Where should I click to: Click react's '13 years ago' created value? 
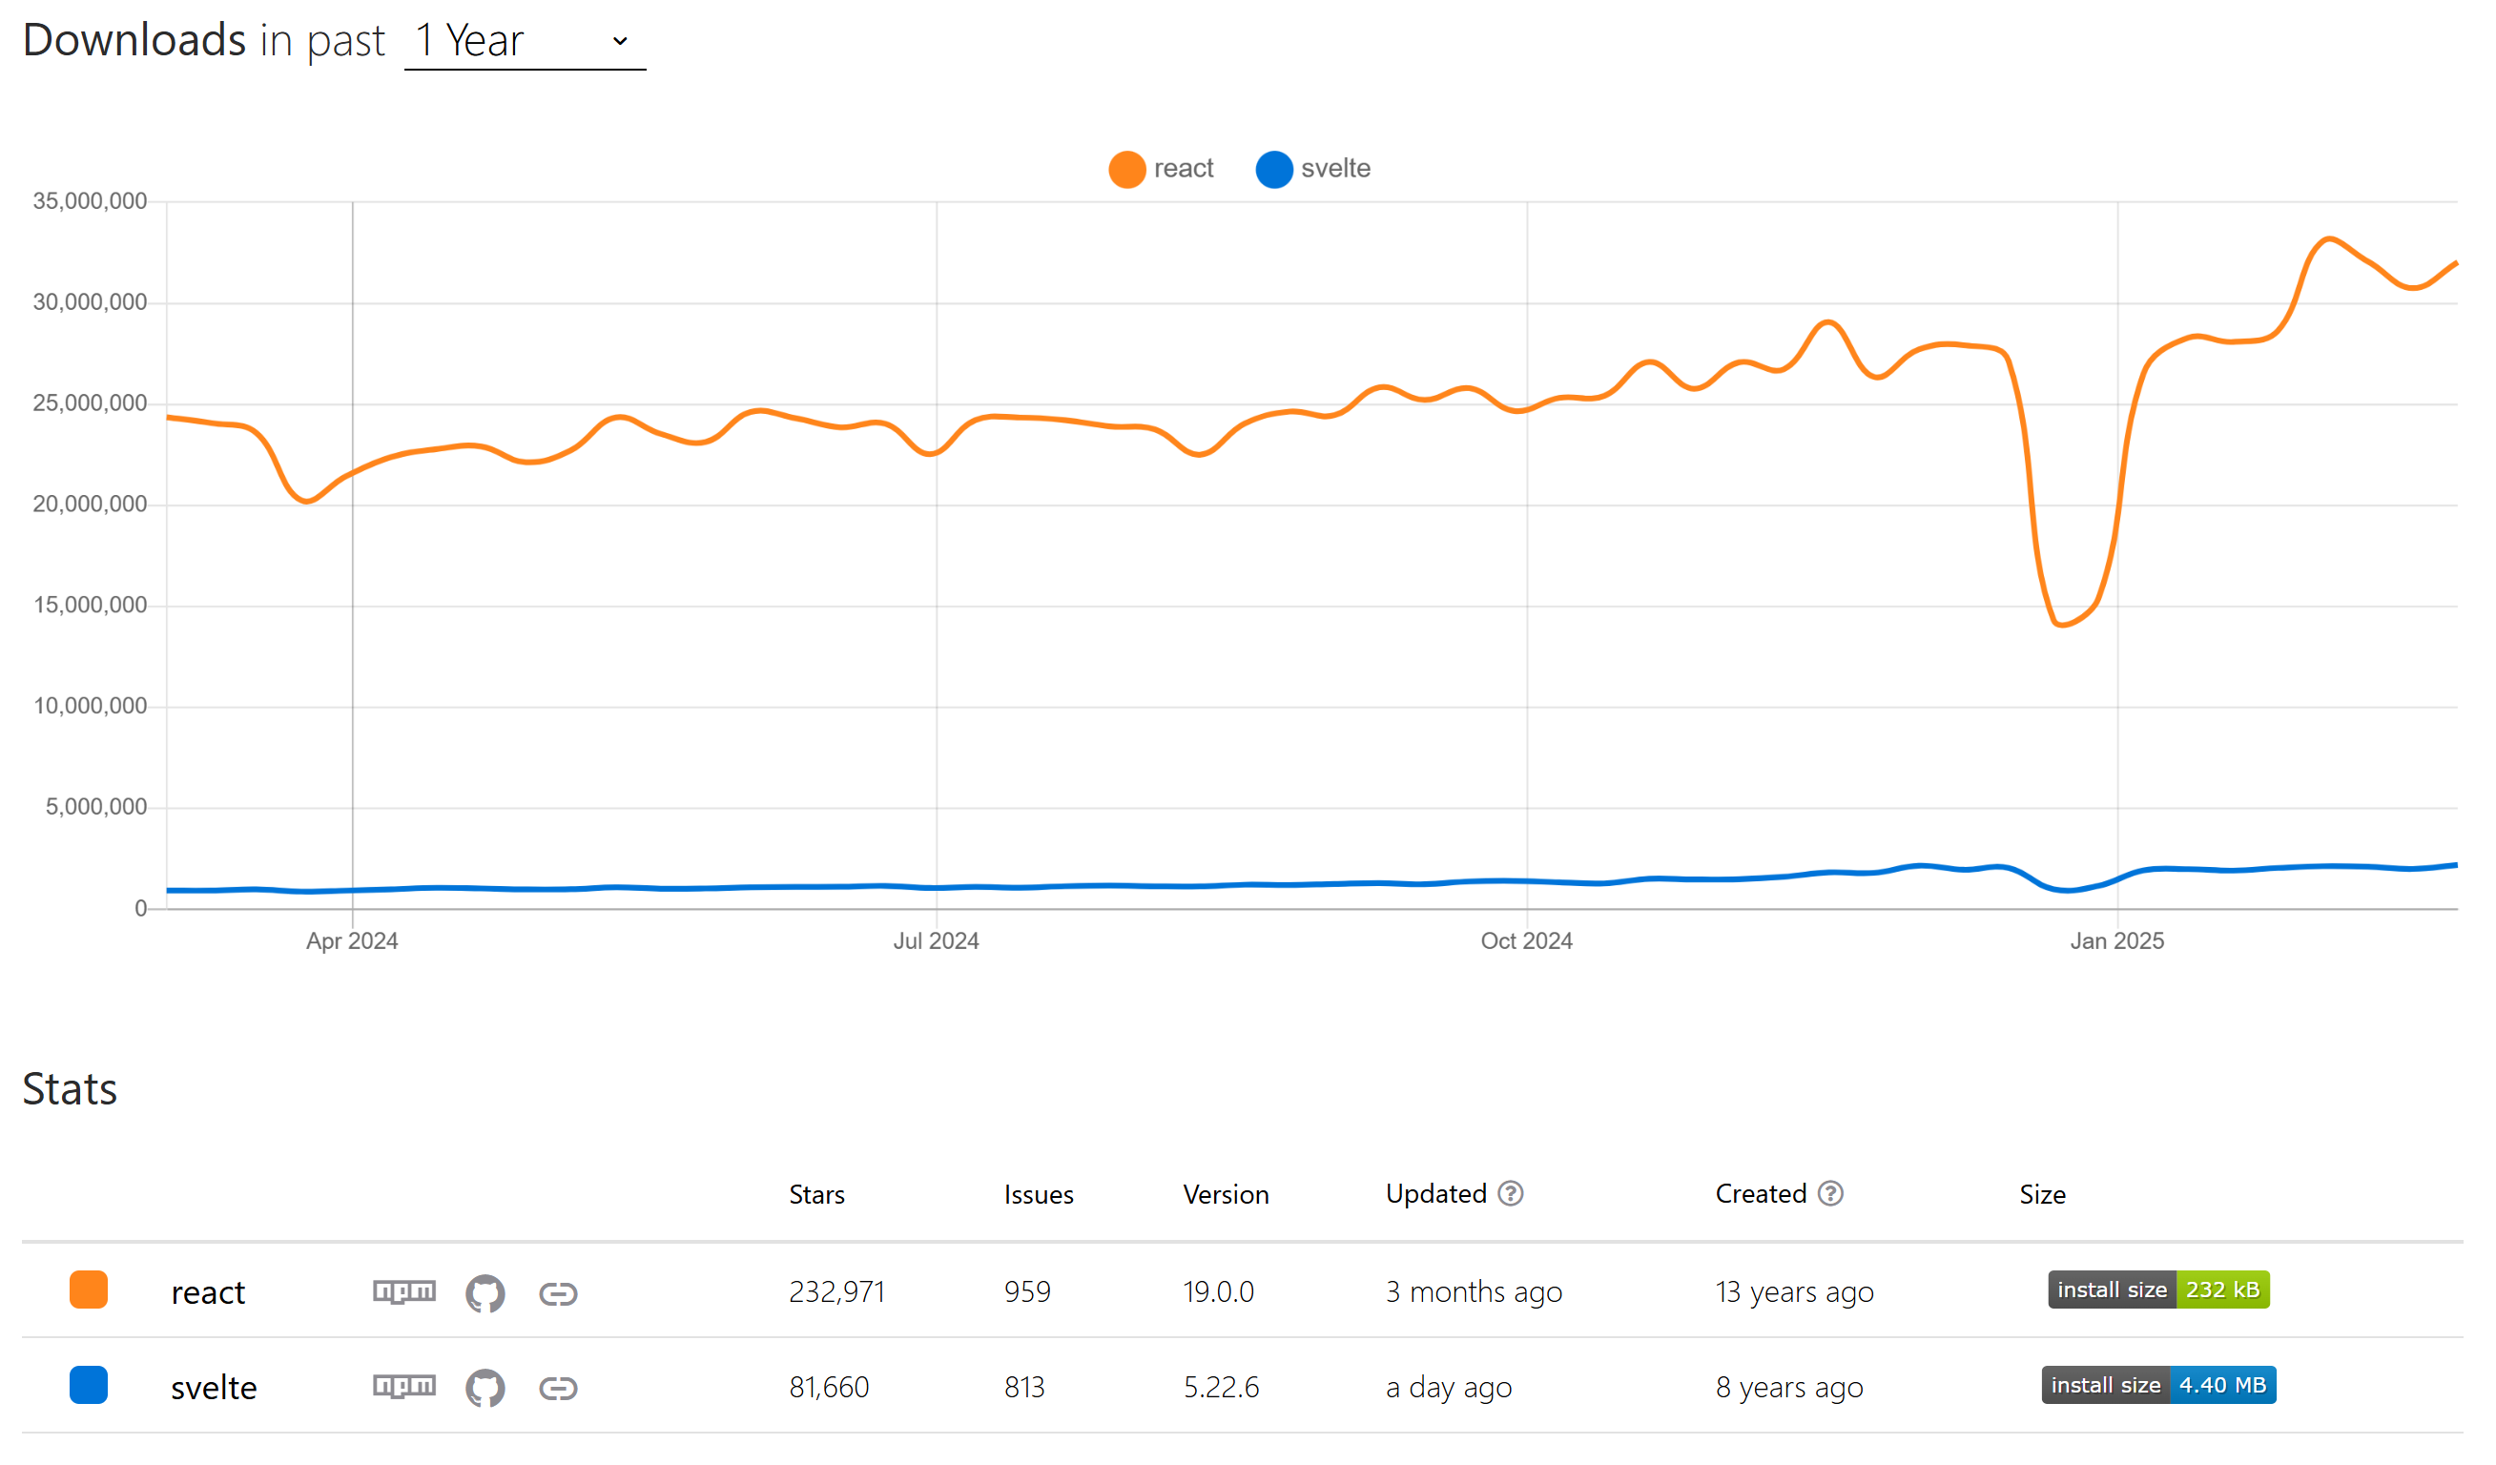tap(1795, 1292)
